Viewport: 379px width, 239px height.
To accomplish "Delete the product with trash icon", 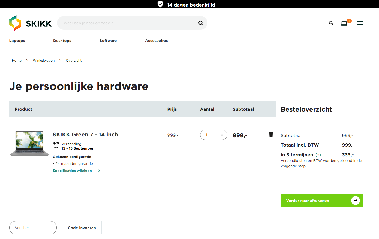I will coord(271,135).
